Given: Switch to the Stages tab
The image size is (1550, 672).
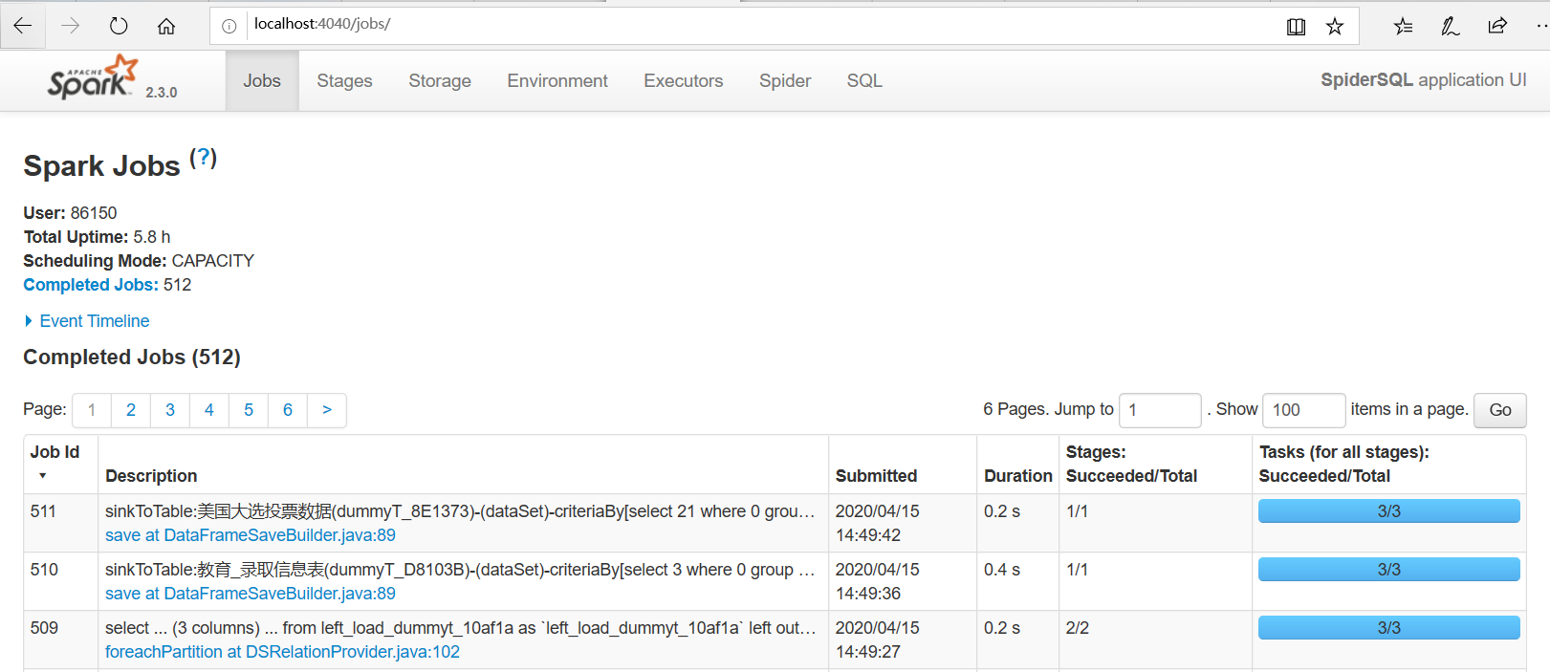Looking at the screenshot, I should 344,81.
